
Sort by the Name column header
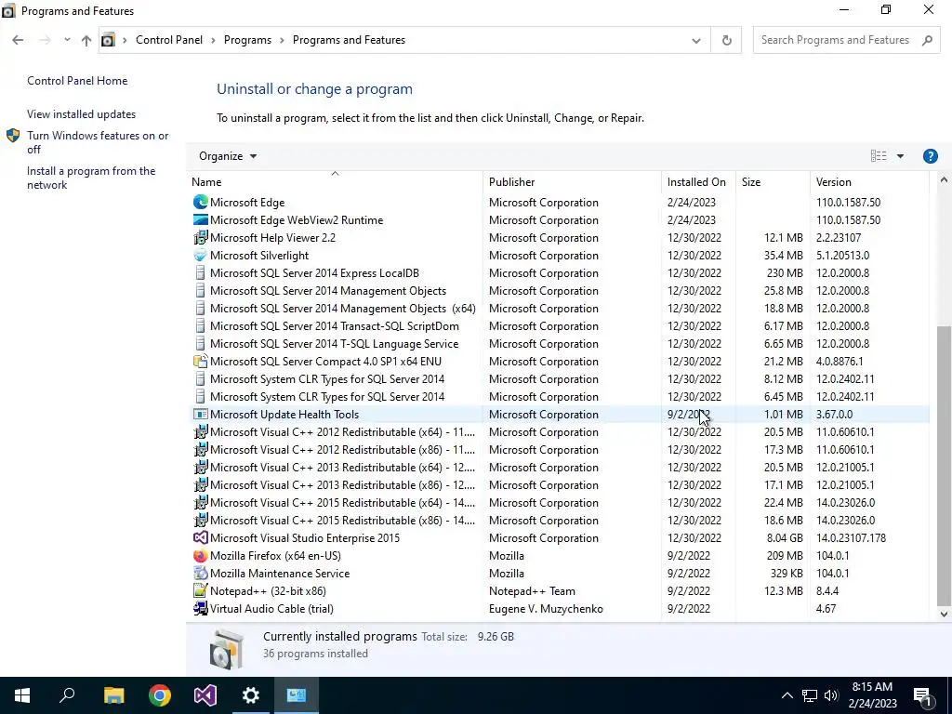click(x=335, y=181)
